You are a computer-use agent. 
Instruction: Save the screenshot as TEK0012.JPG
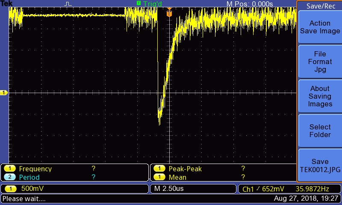[x=320, y=165]
